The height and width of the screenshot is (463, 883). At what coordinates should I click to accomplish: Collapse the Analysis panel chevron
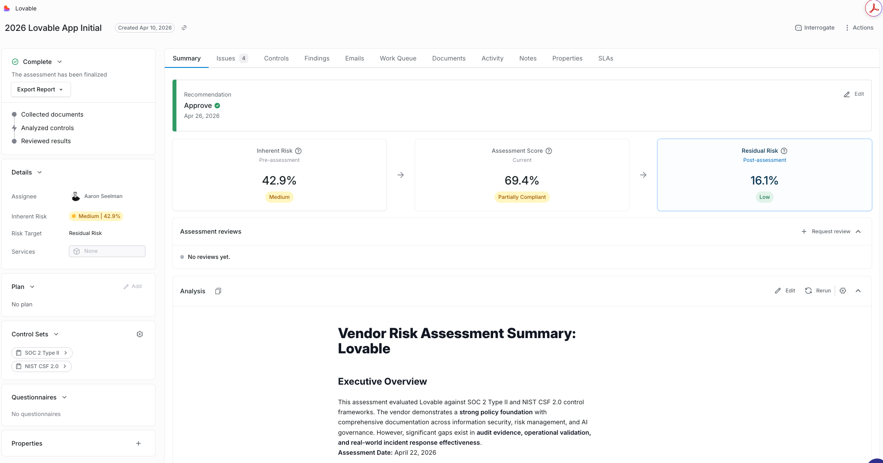click(858, 291)
